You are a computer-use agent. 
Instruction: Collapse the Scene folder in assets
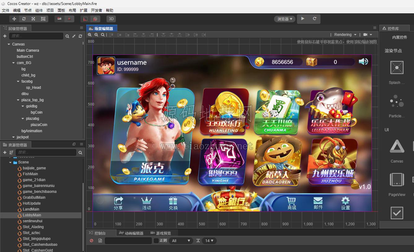[x=10, y=162]
